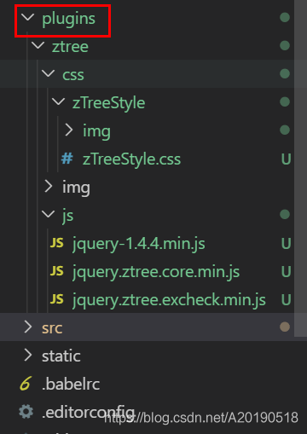Screen dimensions: 307x434
Task: Expand the src folder
Action: pos(28,327)
